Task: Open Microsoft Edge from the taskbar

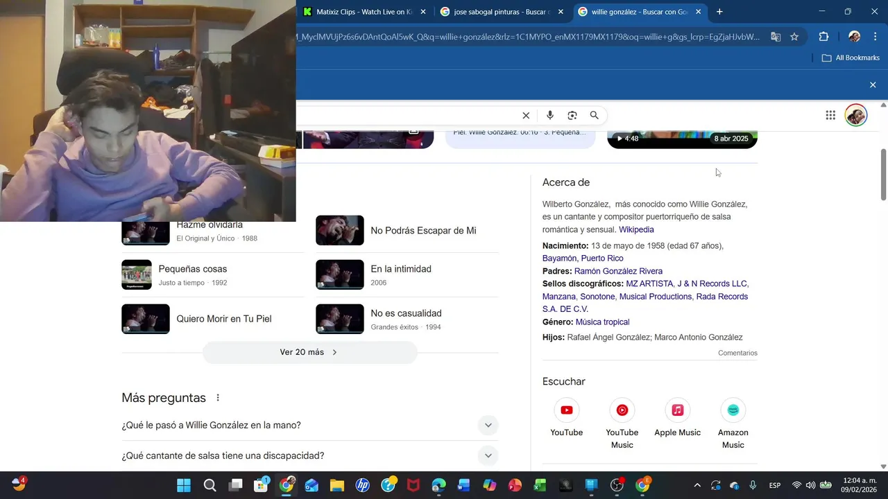Action: pyautogui.click(x=438, y=485)
